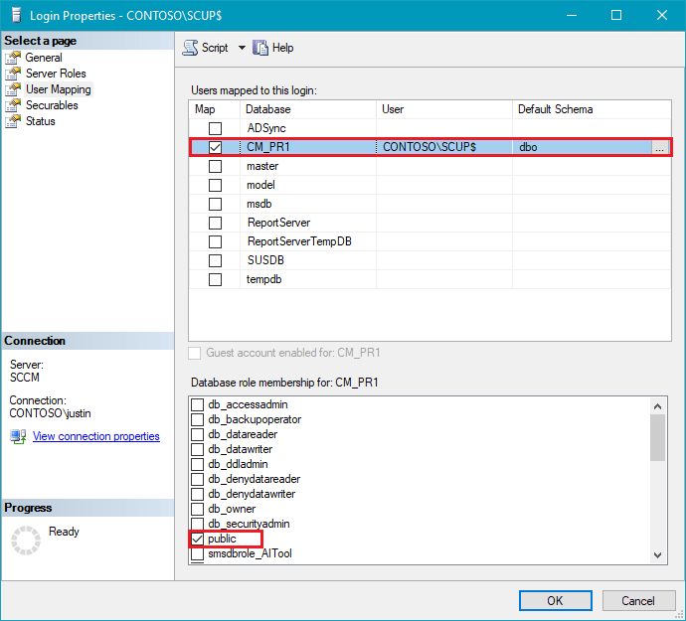
Task: Click the connection properties computer icon
Action: (x=18, y=436)
